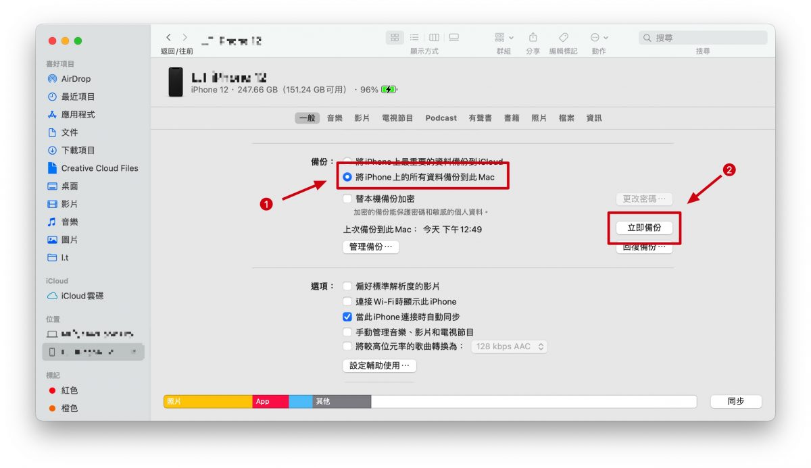The height and width of the screenshot is (468, 811).
Task: Enable 替本機備份加密 checkbox
Action: click(347, 199)
